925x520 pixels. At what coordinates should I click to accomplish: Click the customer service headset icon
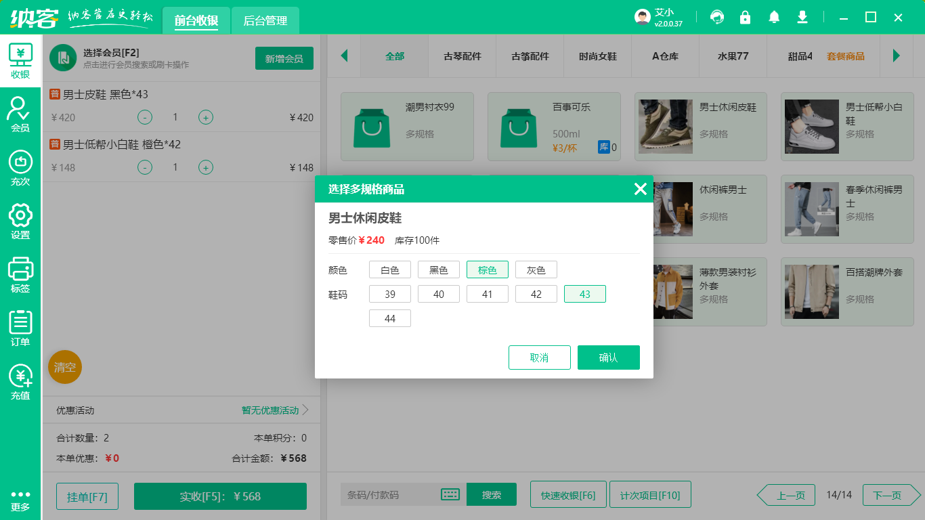[717, 18]
